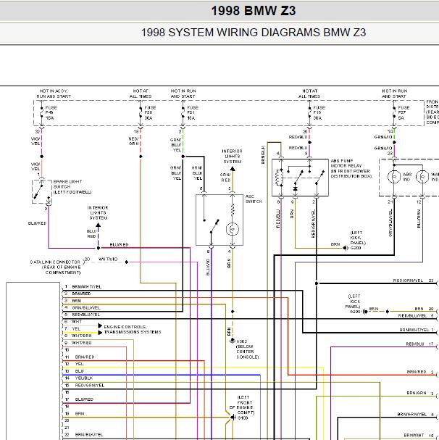This screenshot has width=439, height=440.
Task: Click the FUSE F10 30A label
Action: [x=319, y=113]
